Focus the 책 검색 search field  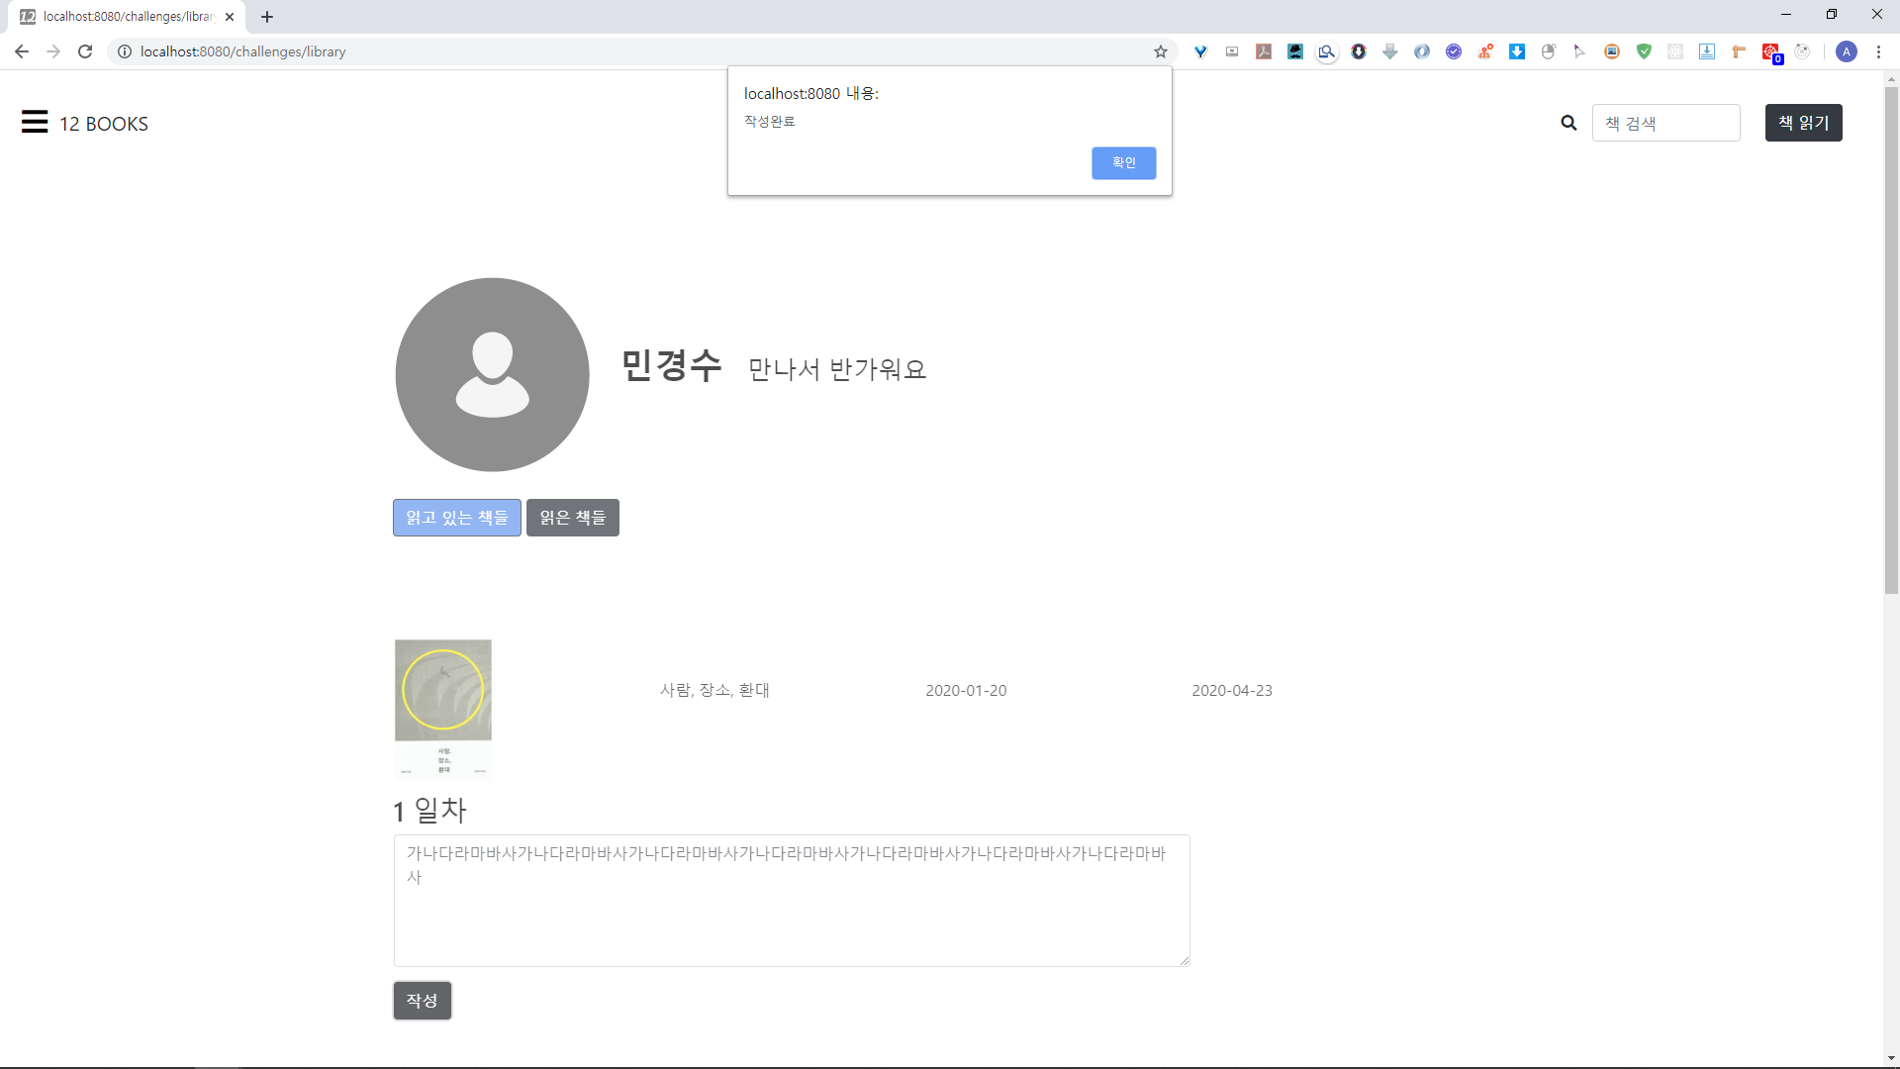[1665, 123]
